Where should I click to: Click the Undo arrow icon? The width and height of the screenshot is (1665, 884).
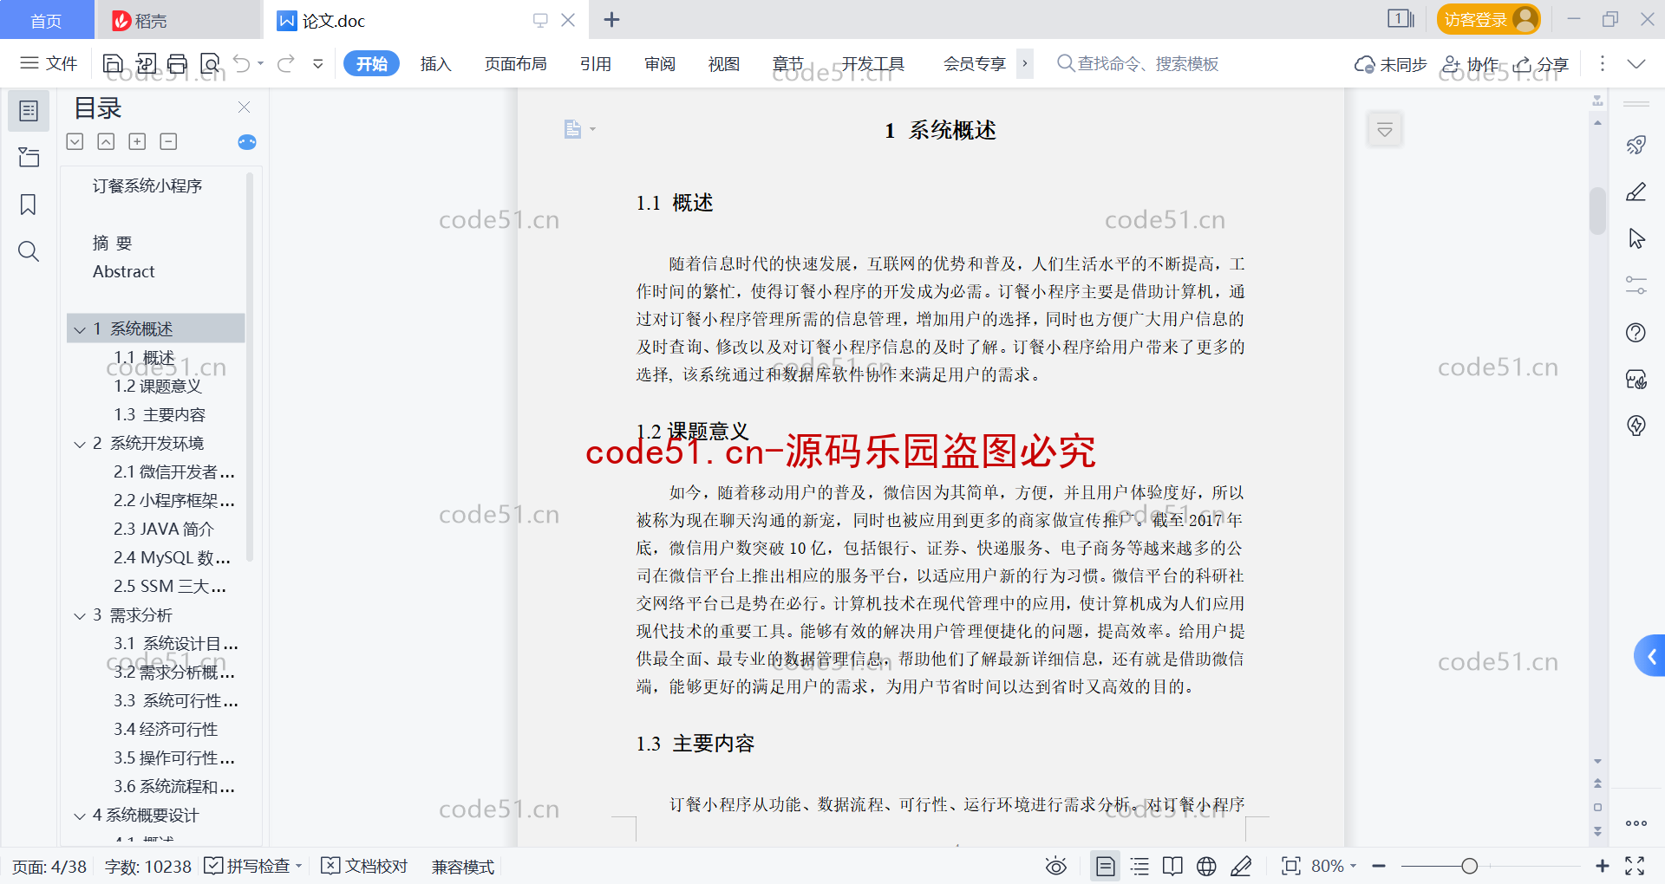coord(242,63)
